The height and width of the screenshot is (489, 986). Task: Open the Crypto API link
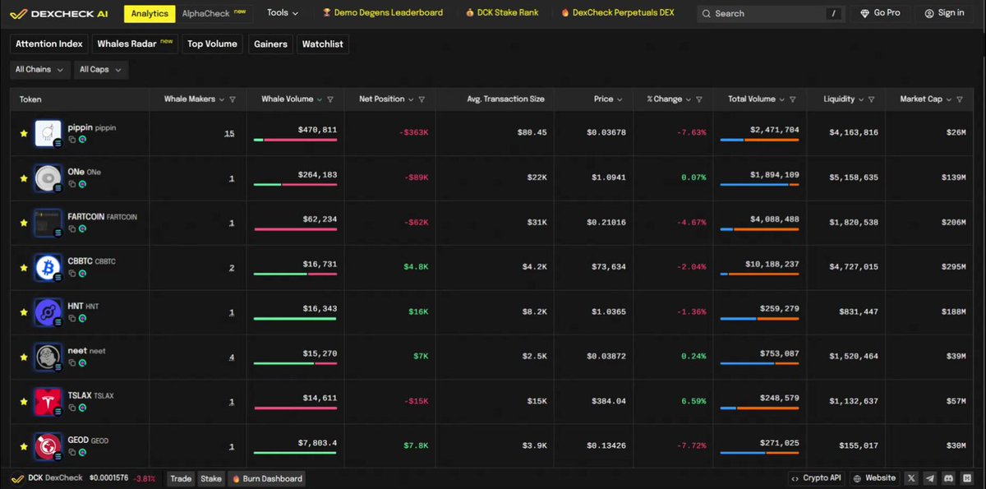pyautogui.click(x=817, y=478)
